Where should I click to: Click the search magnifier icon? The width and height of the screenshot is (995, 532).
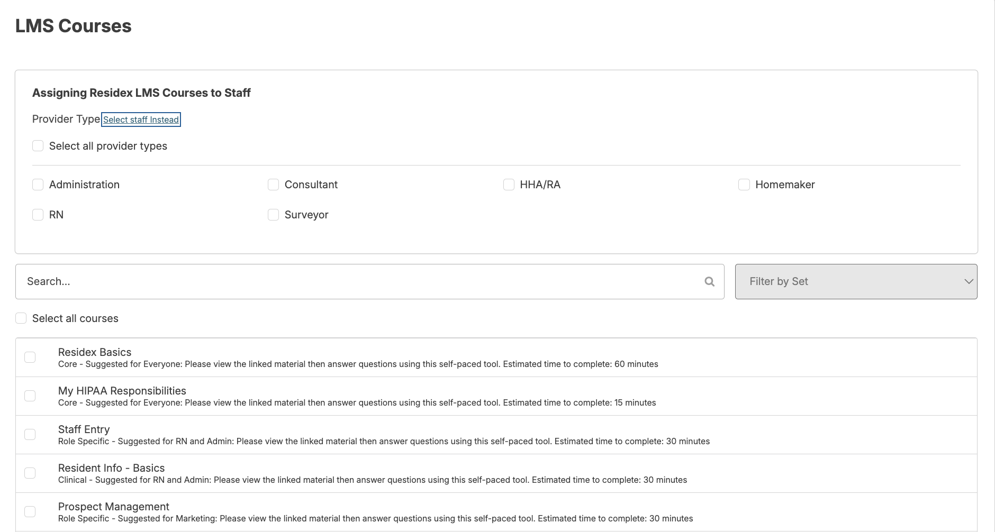click(709, 282)
